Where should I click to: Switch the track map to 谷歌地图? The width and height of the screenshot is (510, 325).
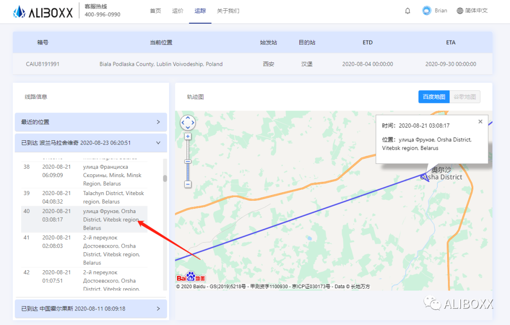[x=465, y=97]
